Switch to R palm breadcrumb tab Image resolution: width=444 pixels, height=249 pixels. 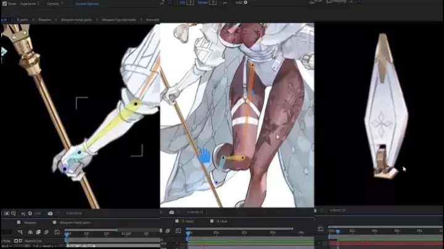pyautogui.click(x=22, y=20)
